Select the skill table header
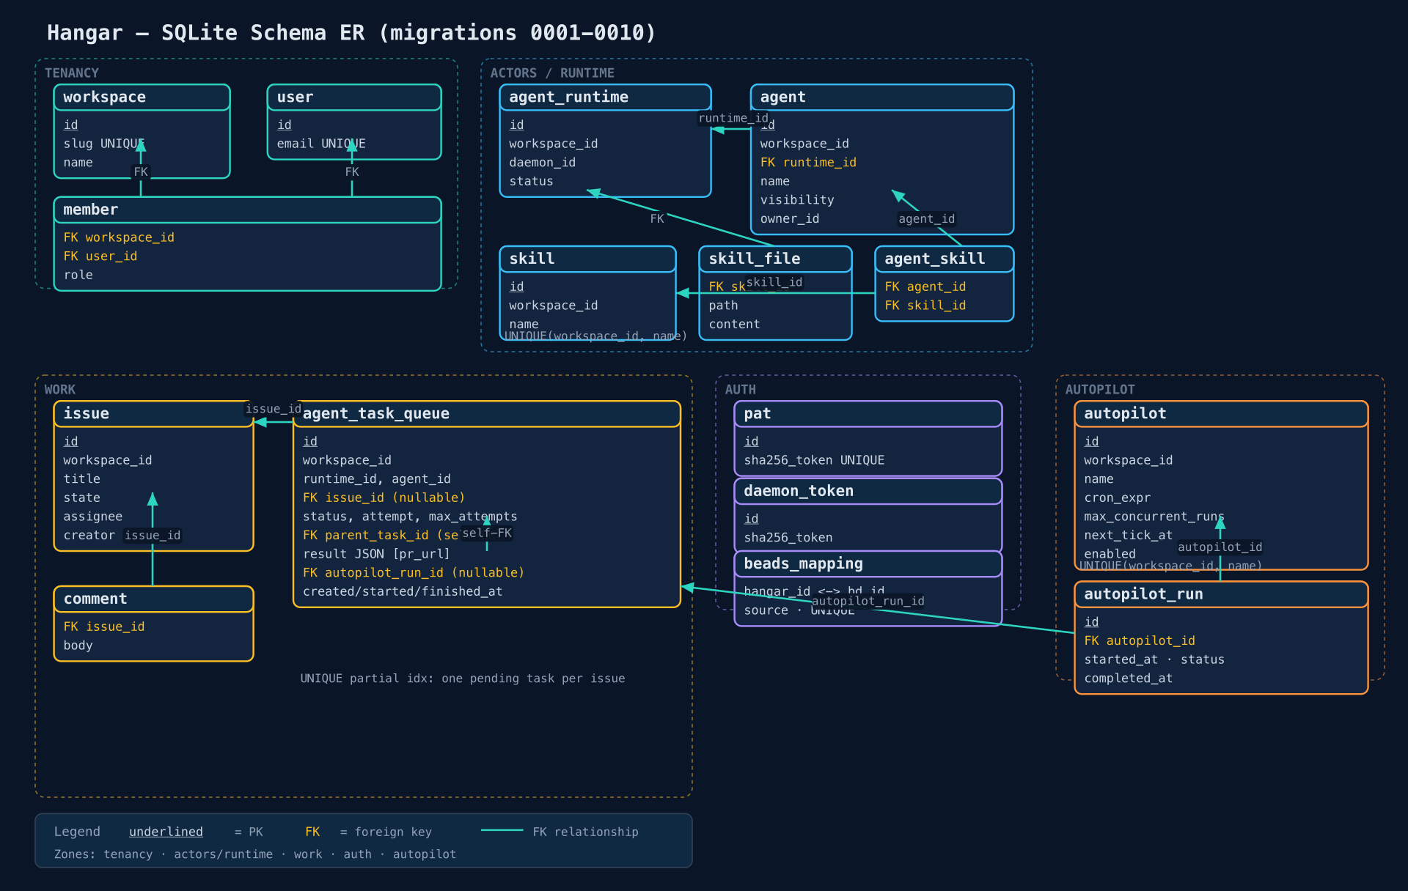Screen dimensions: 1408x891 pyautogui.click(x=587, y=259)
